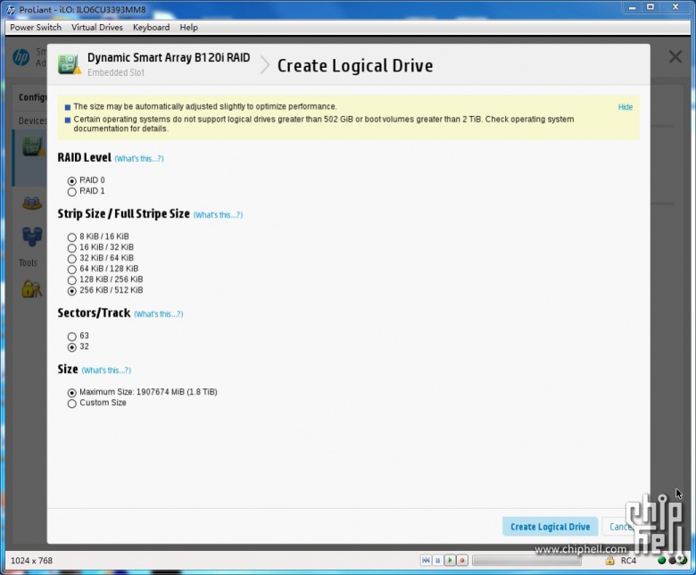Viewport: 696px width, 575px height.
Task: Set Sectors/Track to 32
Action: tap(72, 347)
